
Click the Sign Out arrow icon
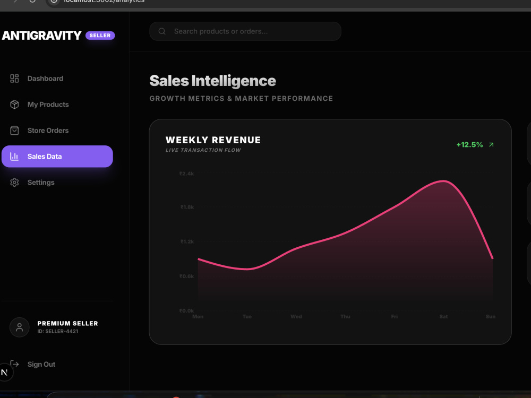pyautogui.click(x=14, y=364)
